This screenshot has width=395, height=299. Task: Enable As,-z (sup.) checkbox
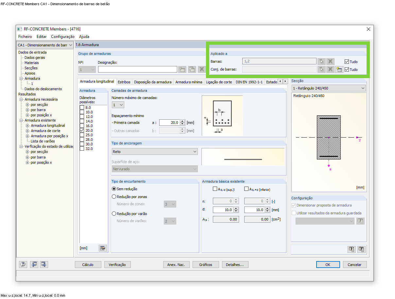click(215, 189)
